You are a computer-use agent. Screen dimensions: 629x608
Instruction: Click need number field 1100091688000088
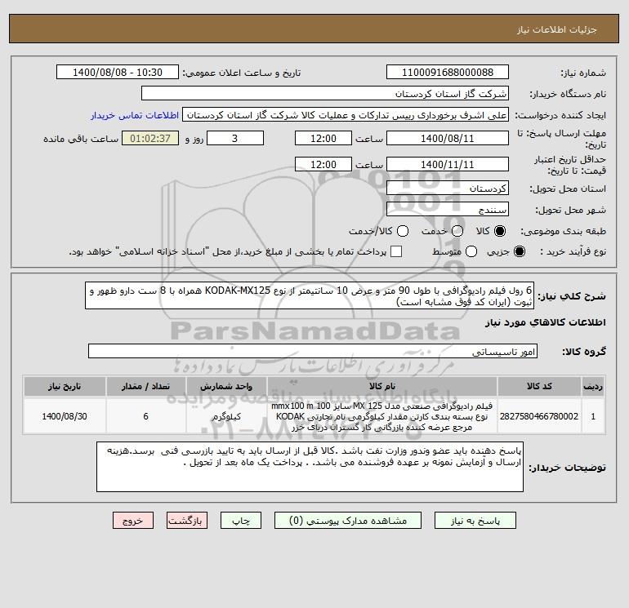pyautogui.click(x=448, y=72)
